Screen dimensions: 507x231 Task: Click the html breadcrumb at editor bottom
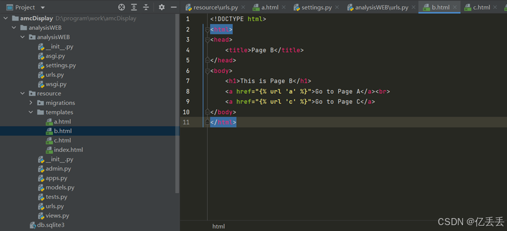[x=218, y=226]
